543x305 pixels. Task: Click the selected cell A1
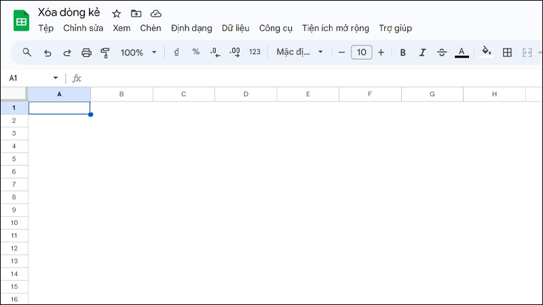pyautogui.click(x=59, y=108)
